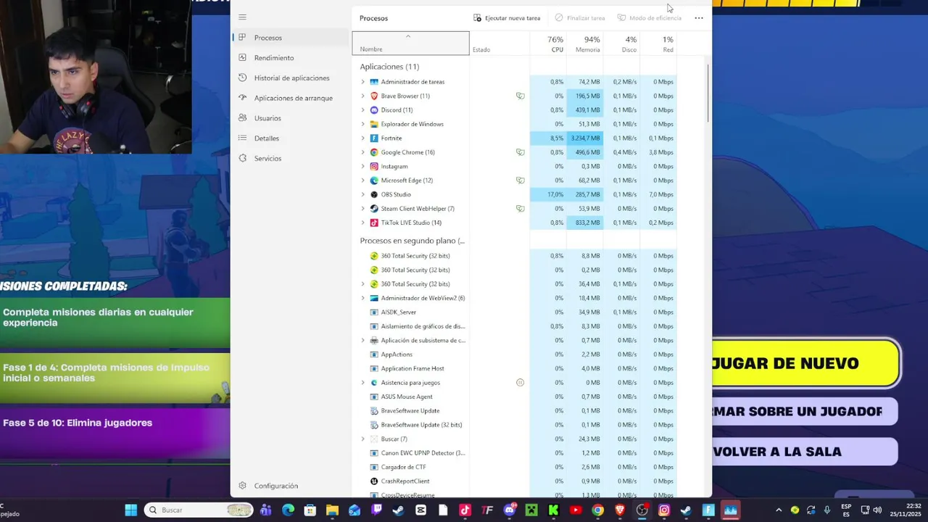Select OBS Studio CPU value 17,0%

548,194
